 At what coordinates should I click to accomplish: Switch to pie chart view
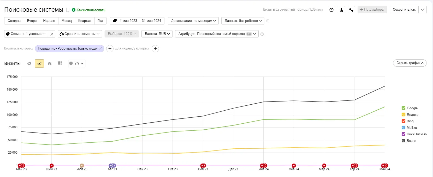point(29,64)
